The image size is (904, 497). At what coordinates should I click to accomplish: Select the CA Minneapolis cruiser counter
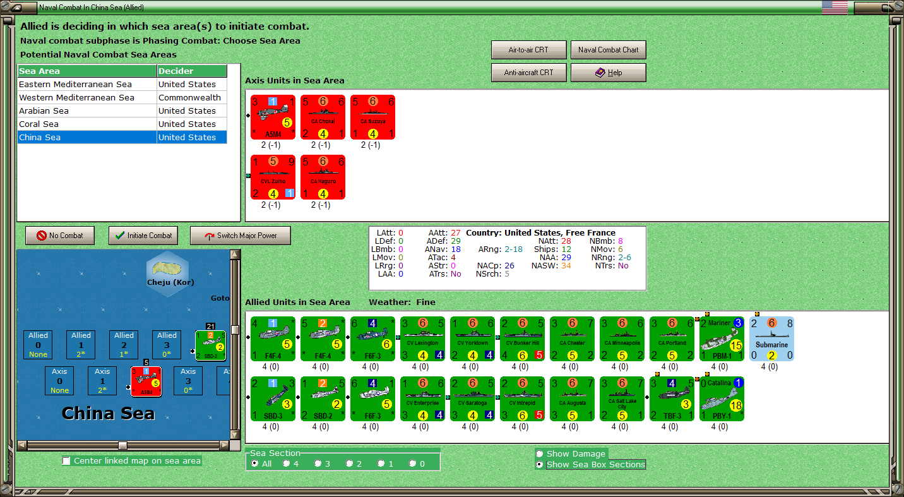coord(622,338)
